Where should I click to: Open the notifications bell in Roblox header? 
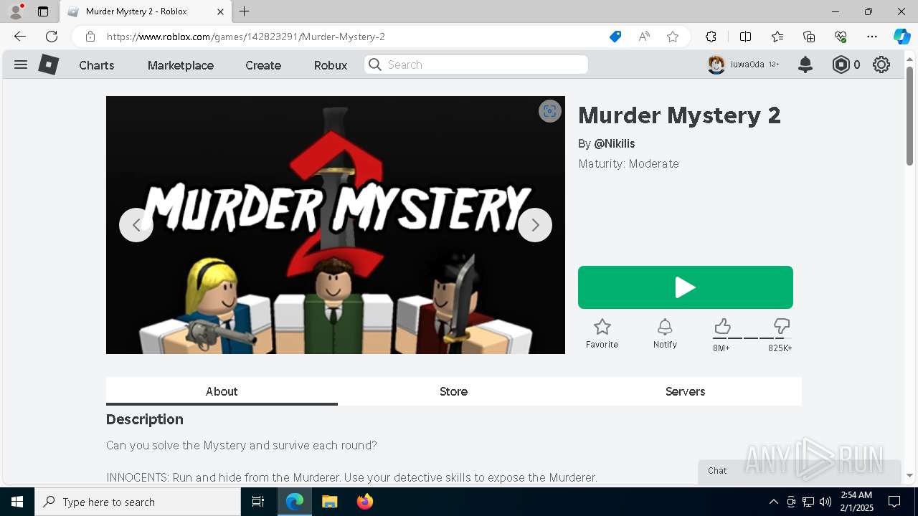(x=805, y=64)
